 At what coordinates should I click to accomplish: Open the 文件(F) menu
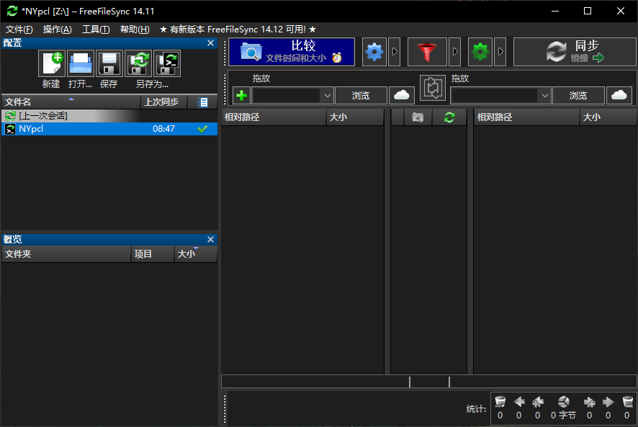tap(19, 30)
